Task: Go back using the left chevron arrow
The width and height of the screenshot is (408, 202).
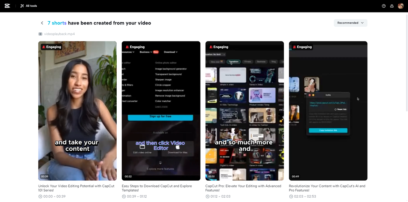Action: tap(42, 23)
